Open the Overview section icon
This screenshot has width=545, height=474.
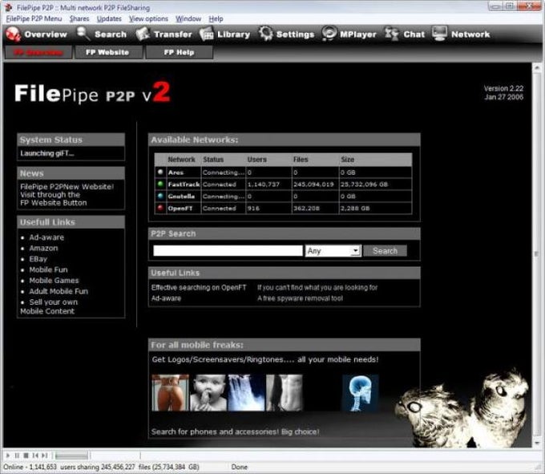click(x=13, y=34)
